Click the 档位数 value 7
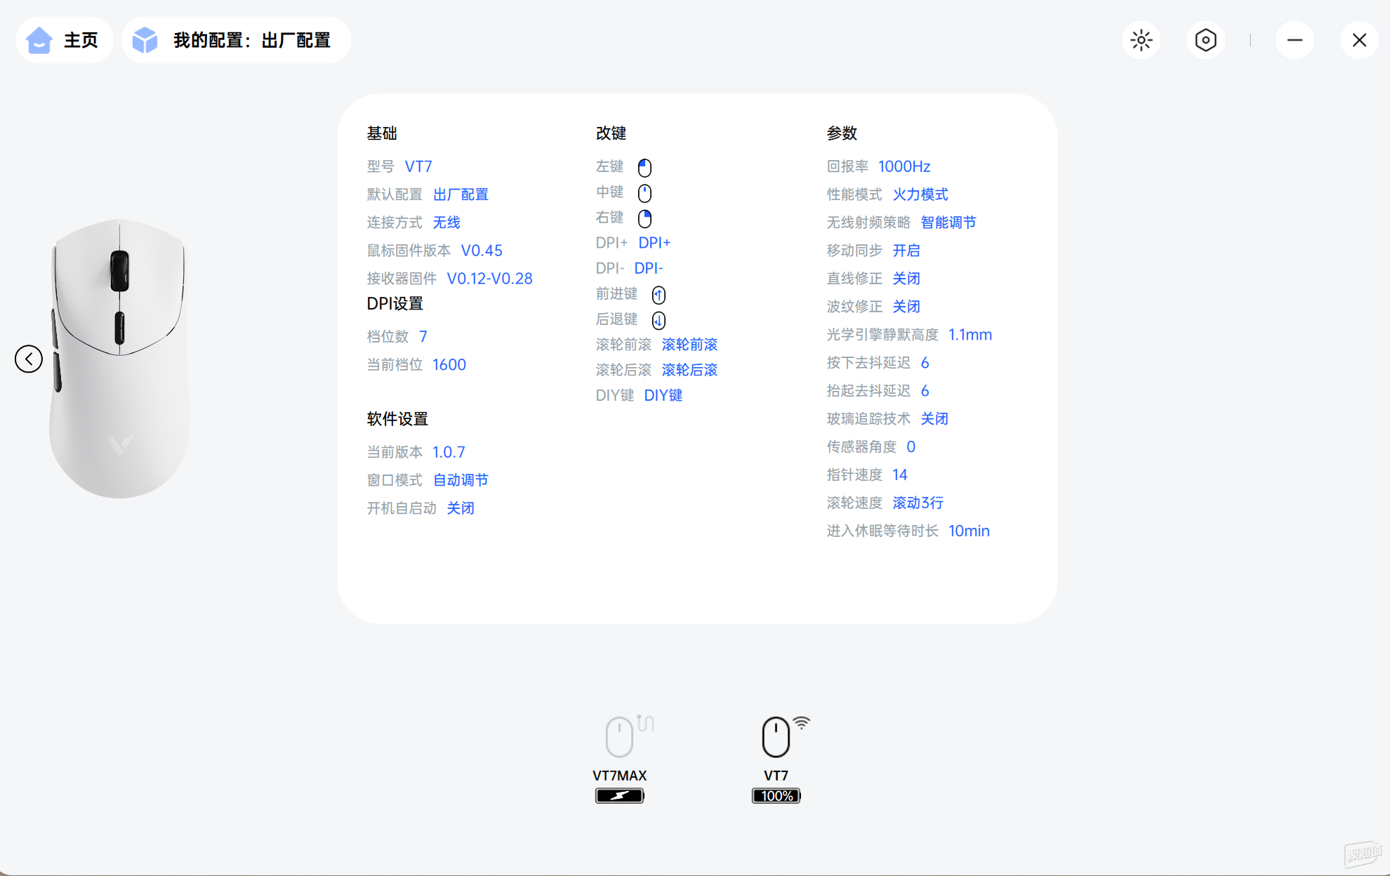Viewport: 1390px width, 876px height. point(423,336)
